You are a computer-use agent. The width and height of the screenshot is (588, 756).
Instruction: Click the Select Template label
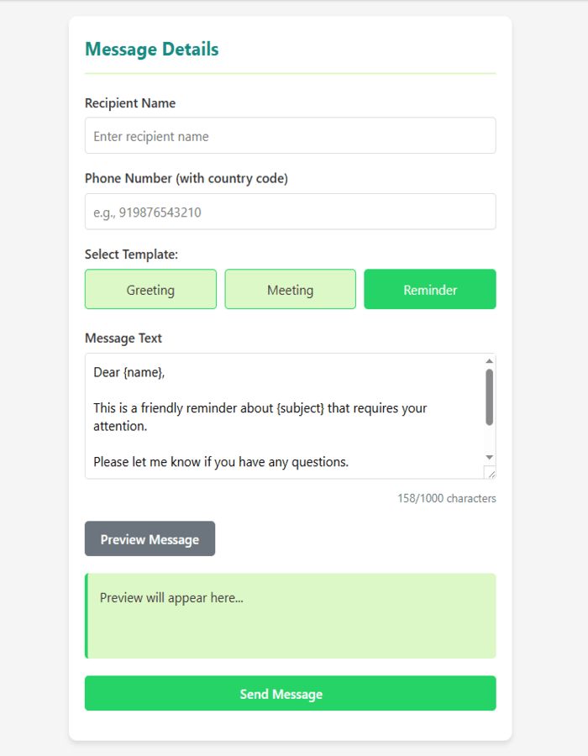132,254
